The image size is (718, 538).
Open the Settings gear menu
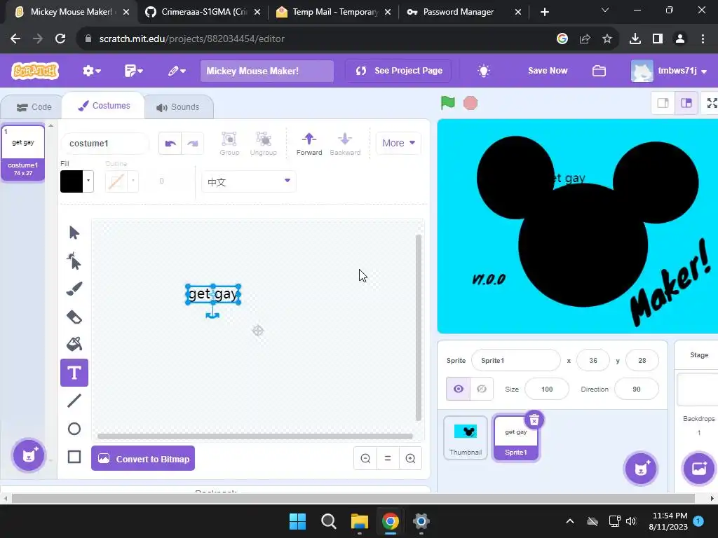point(92,71)
